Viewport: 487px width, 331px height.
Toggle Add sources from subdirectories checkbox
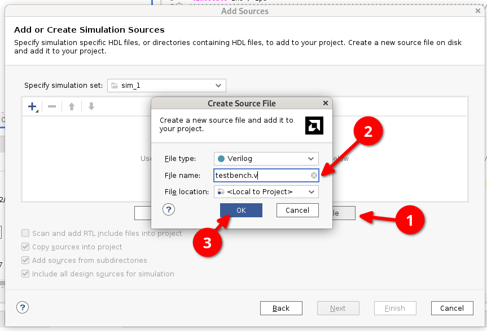point(25,260)
